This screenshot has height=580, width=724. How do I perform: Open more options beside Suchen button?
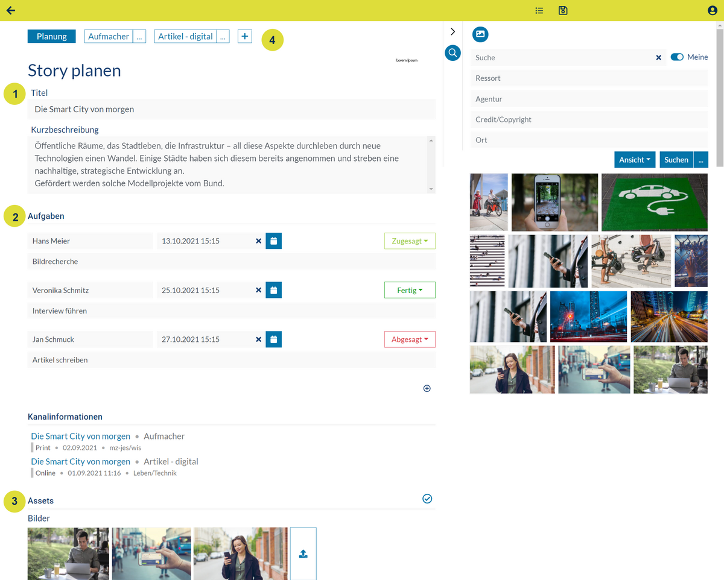(x=700, y=160)
